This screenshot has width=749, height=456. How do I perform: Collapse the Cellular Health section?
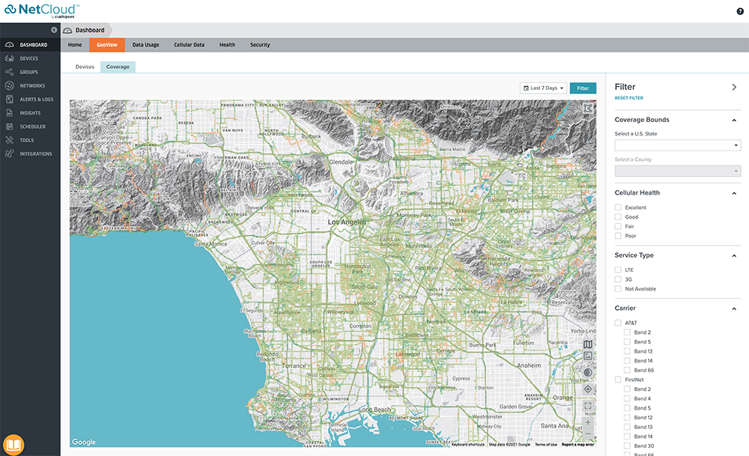click(734, 193)
